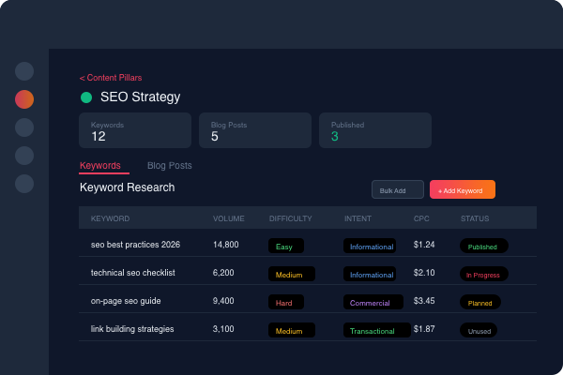The width and height of the screenshot is (563, 375).
Task: Open the Blog Posts tab
Action: coord(170,166)
